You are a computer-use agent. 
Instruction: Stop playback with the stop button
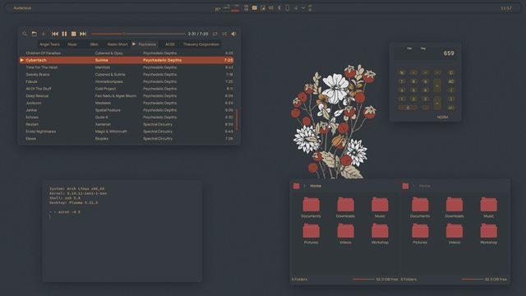[73, 34]
